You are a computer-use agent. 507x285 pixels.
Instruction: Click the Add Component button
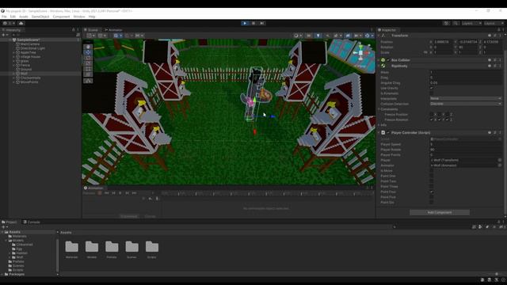click(x=440, y=213)
